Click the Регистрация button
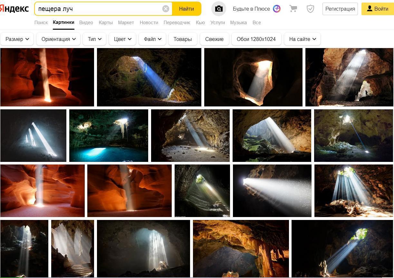Screen dimensions: 394x278 pos(340,9)
